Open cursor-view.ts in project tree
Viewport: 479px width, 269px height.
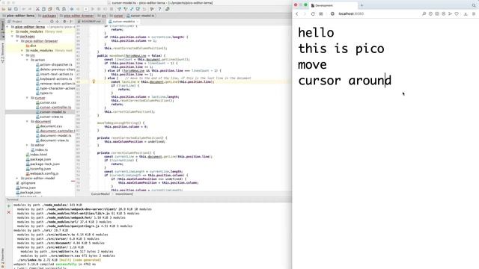[x=49, y=117]
